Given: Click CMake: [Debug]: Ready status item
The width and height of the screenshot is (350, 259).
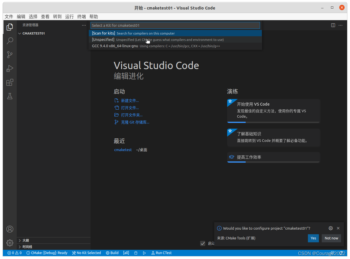Looking at the screenshot, I should click(x=47, y=253).
